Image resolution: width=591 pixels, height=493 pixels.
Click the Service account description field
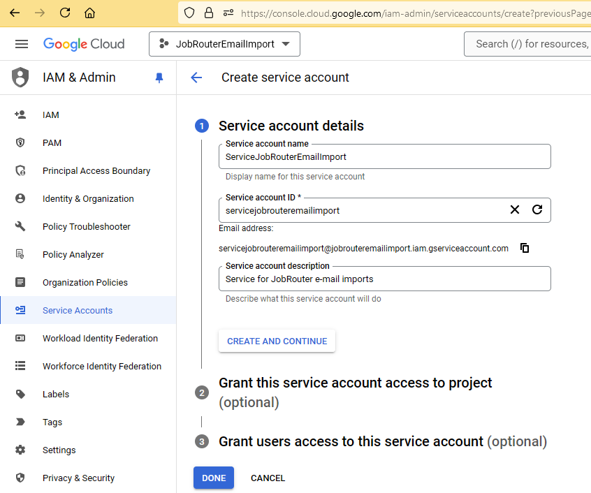tap(384, 279)
